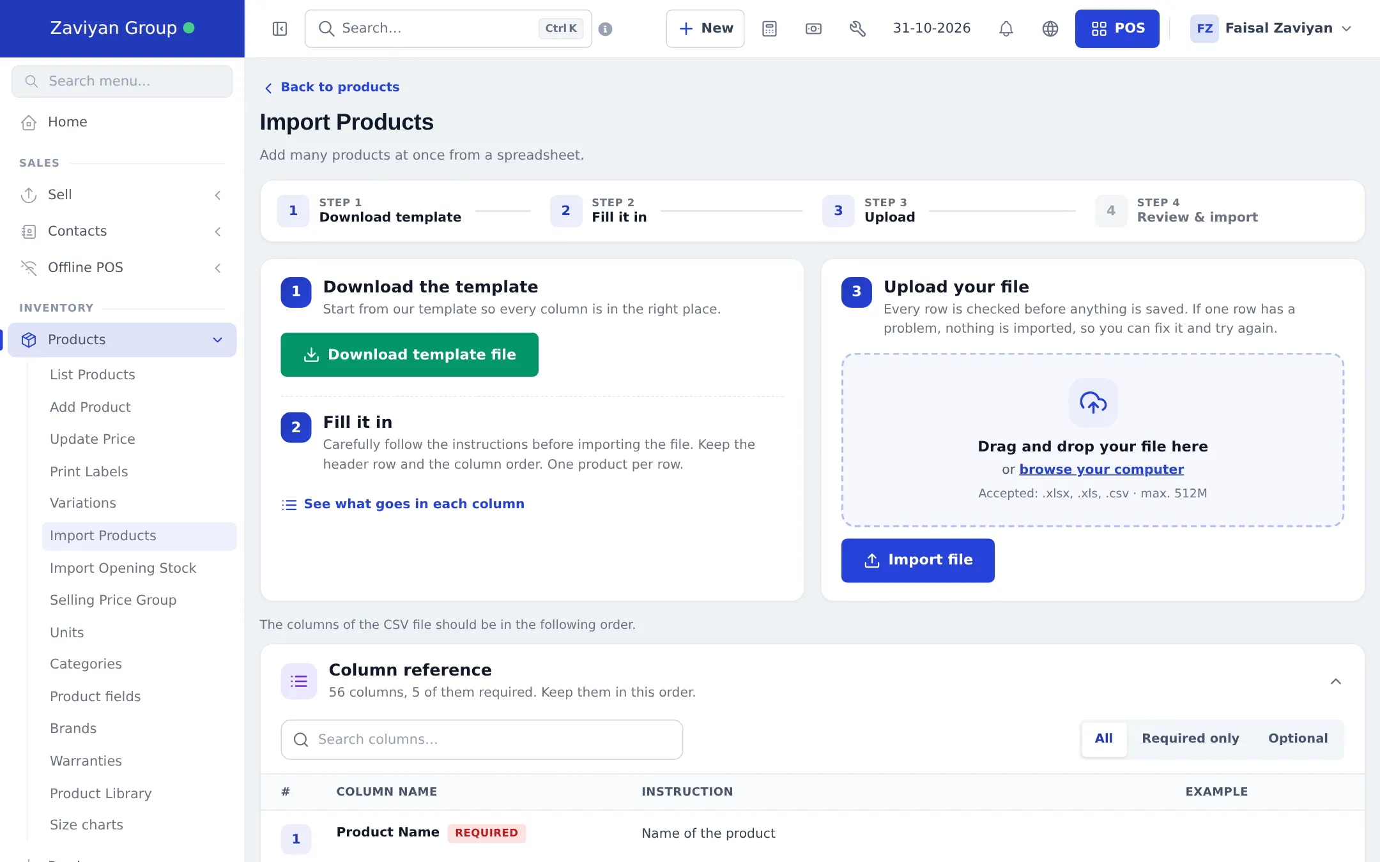Image resolution: width=1380 pixels, height=862 pixels.
Task: Open the calculator icon in top bar
Action: [x=769, y=29]
